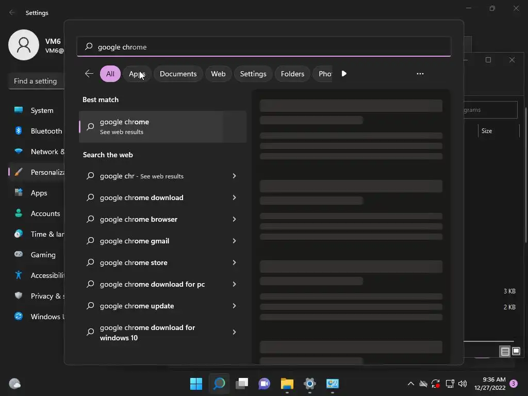Click the cloud sync off tray icon
This screenshot has width=528, height=396.
pos(423,384)
